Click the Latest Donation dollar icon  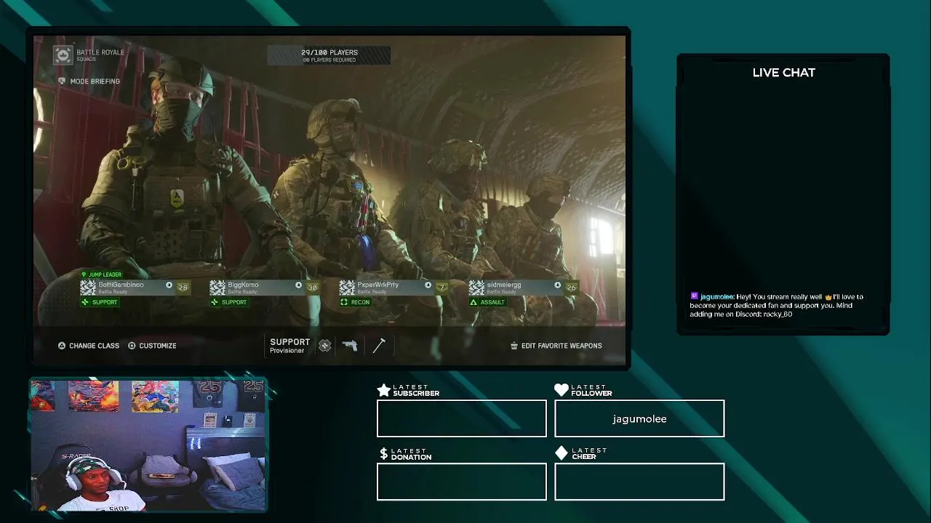[x=384, y=454]
